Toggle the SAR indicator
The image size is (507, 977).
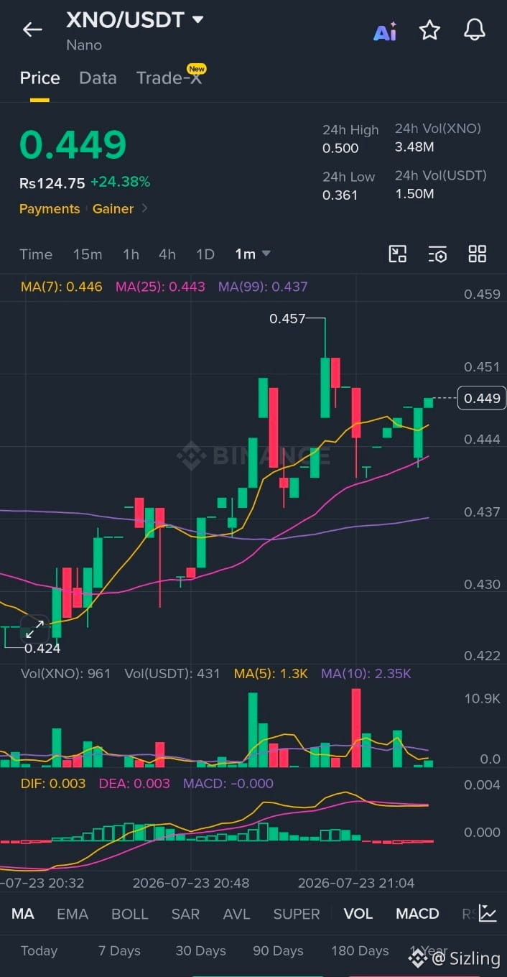tap(185, 914)
